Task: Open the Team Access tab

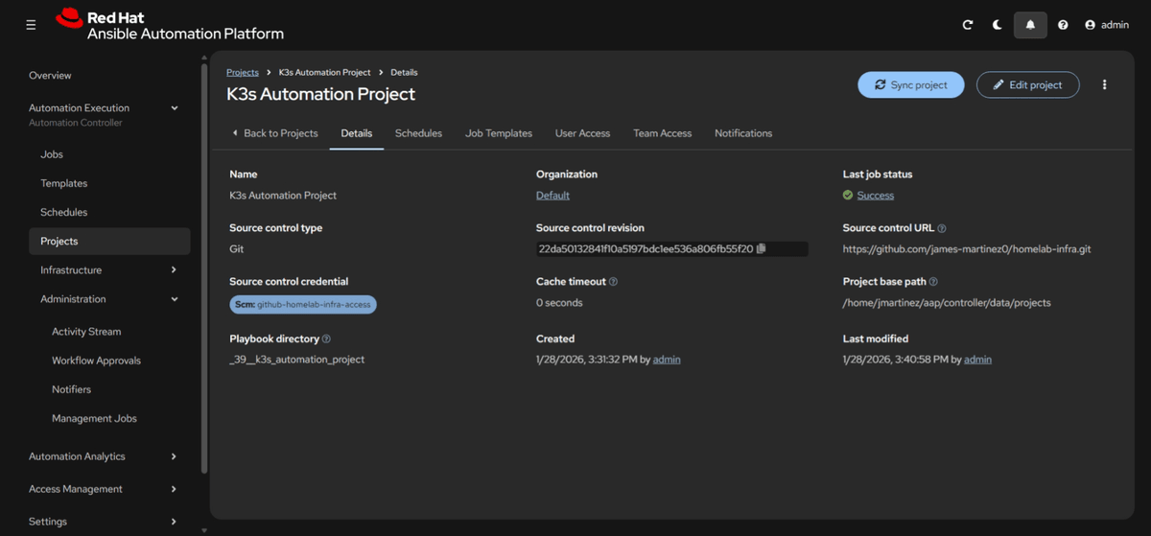Action: pos(662,133)
